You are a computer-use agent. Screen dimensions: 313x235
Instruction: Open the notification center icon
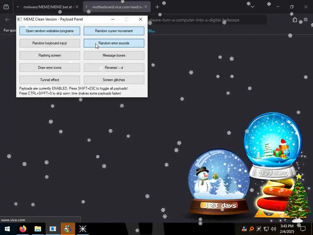tap(303, 229)
